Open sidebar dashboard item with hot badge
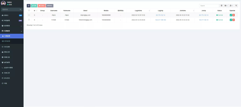Viewport: 241px width, 107px height. [12, 15]
